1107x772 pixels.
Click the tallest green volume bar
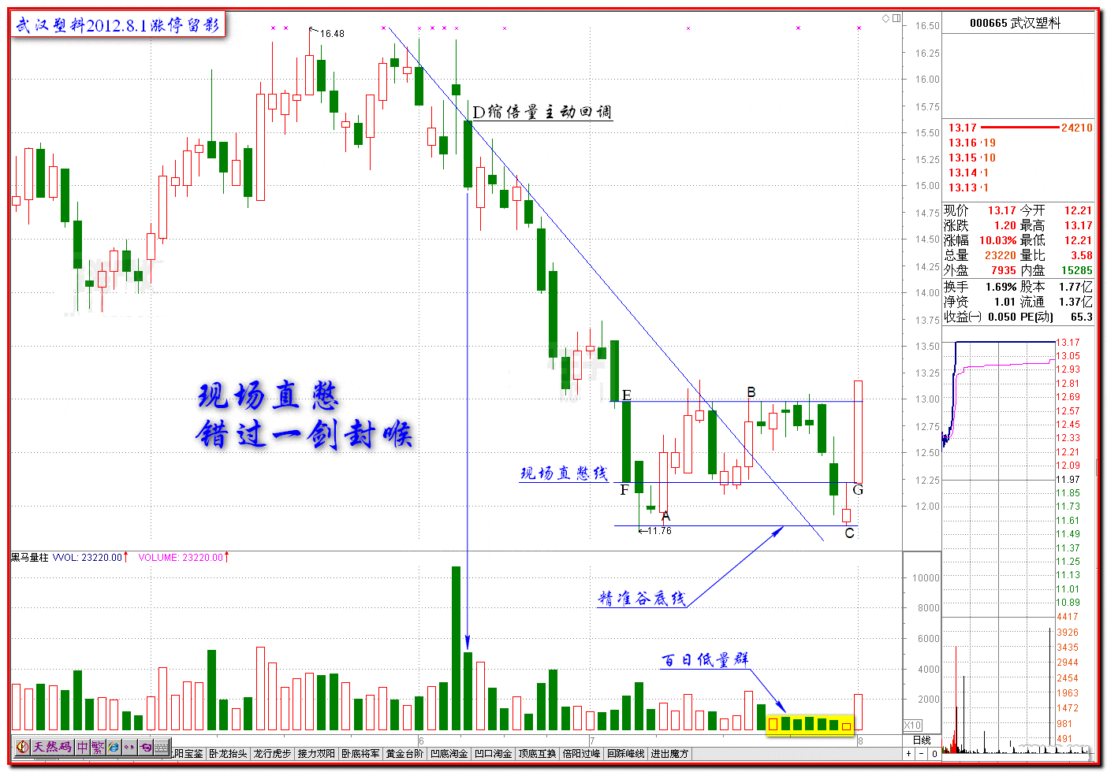tap(456, 648)
